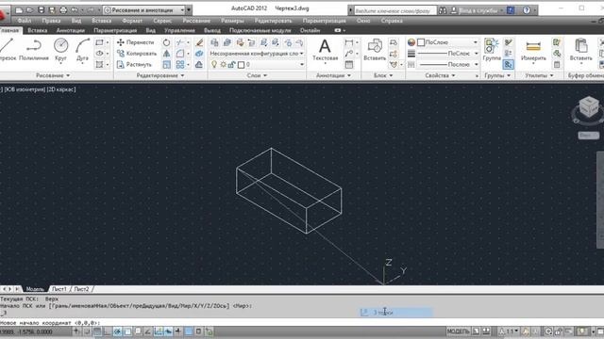Viewport: 604px width, 339px height.
Task: Click the 3 точки suggestion in command area
Action: coord(396,313)
